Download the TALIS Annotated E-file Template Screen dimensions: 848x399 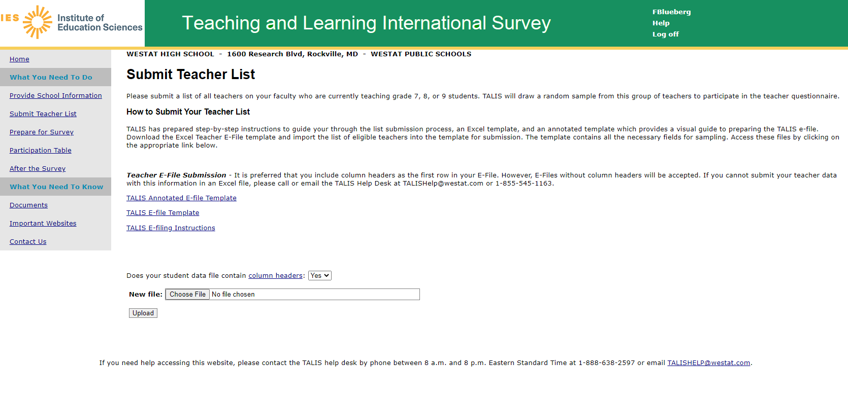(181, 198)
